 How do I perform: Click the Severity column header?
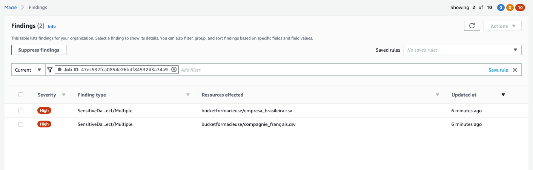coord(47,95)
